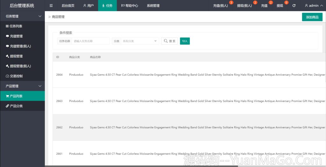Expand the admin user menu
The height and width of the screenshot is (167, 326).
[x=314, y=5]
